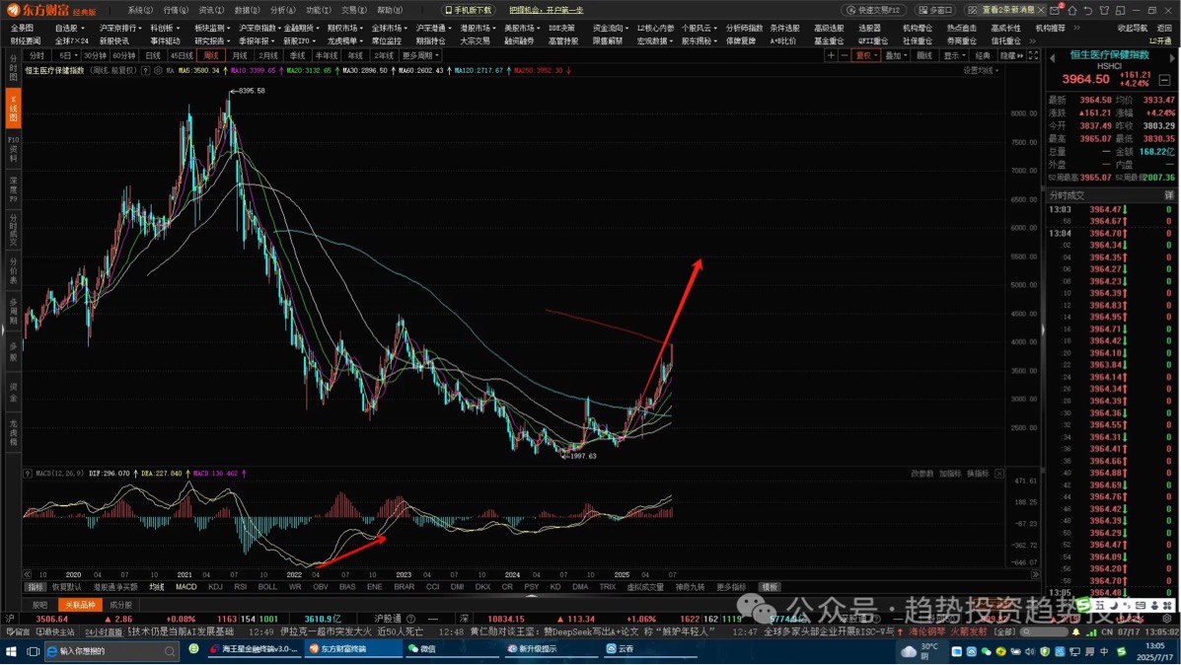Open 深度F9 in left sidebar
This screenshot has width=1181, height=665.
13,189
